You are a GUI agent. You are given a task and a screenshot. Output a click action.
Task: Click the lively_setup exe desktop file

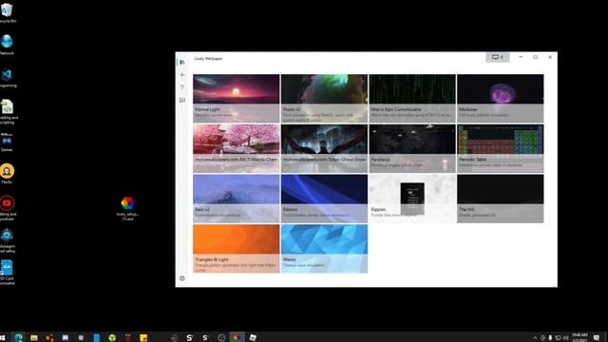click(x=127, y=209)
